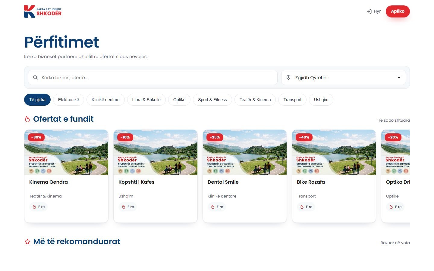Screen dimensions: 434x271
Task: Click the Klinikë dentare label under Dental Smile
Action: point(222,196)
